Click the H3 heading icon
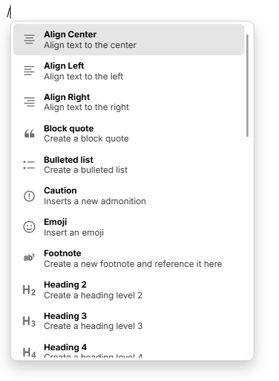Image resolution: width=279 pixels, height=381 pixels. point(29,321)
